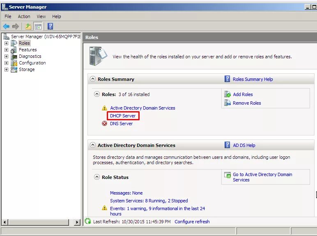Click the red error icon beside DNS Server

[x=104, y=123]
